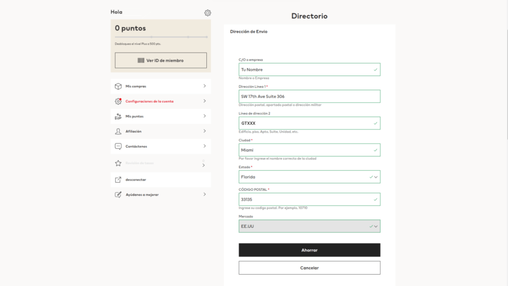Click the page vertical scrollbar

507,84
